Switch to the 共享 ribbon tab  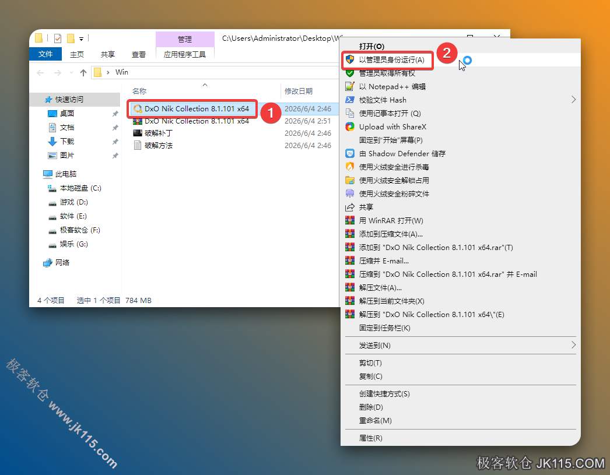(x=108, y=54)
